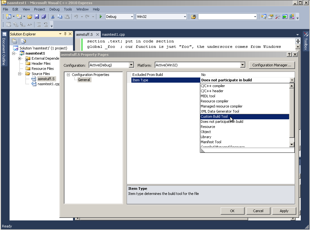310x230 pixels.
Task: Choose MIDL tool from the list
Action: [x=245, y=96]
